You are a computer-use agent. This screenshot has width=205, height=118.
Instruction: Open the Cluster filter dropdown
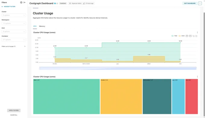14,15
